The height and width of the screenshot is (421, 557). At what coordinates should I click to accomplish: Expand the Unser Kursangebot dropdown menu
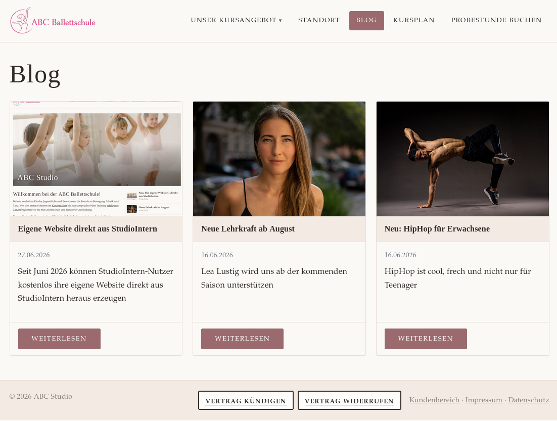coord(236,20)
